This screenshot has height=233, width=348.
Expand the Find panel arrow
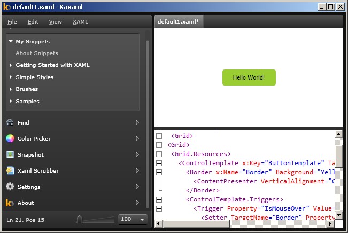pos(137,122)
